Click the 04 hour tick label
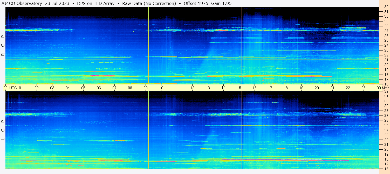This screenshot has width=390, height=174. click(x=68, y=88)
